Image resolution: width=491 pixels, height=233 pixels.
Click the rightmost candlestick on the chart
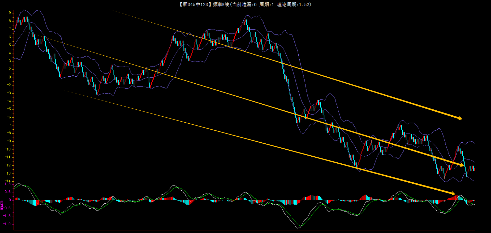(x=474, y=169)
